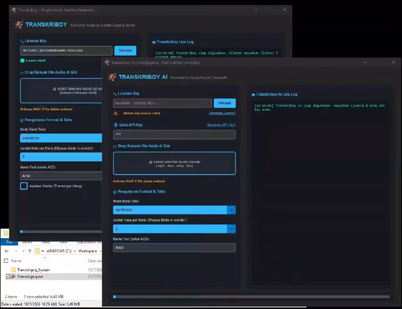Viewport: 402px width, 309px height.
Task: Focus the license key field in Transkriboy AI
Action: click(x=162, y=103)
